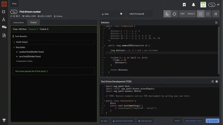This screenshot has width=223, height=125.
Task: Open the leaderboard trophy icon
Action: click(x=4, y=120)
